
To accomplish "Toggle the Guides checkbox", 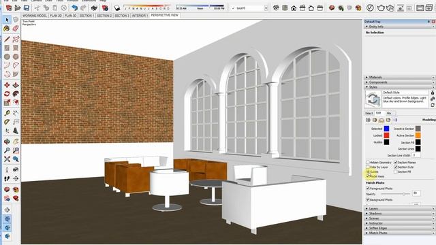I will click(x=368, y=171).
